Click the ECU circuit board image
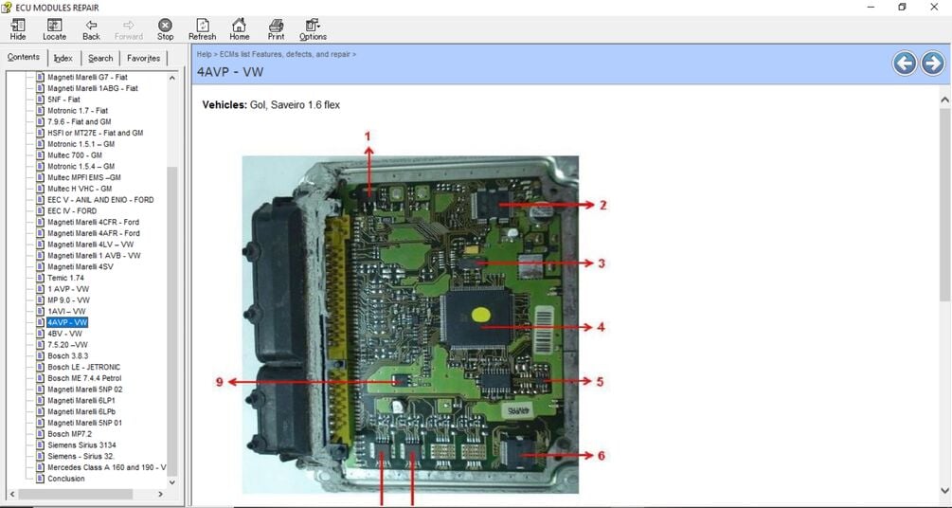Image resolution: width=952 pixels, height=508 pixels. 410,324
